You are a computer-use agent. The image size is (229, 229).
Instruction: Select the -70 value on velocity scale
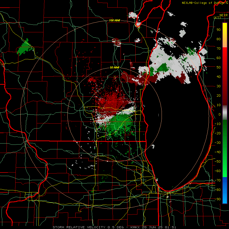point(218,180)
